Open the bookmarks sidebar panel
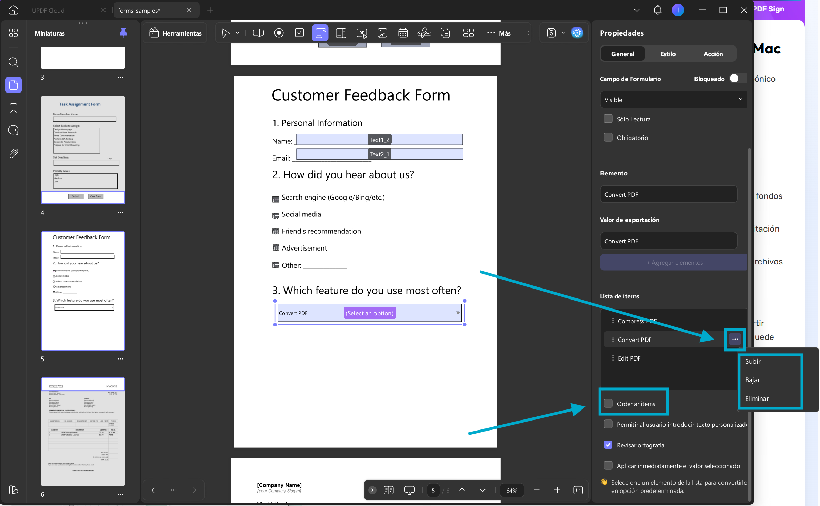The image size is (820, 506). (13, 108)
